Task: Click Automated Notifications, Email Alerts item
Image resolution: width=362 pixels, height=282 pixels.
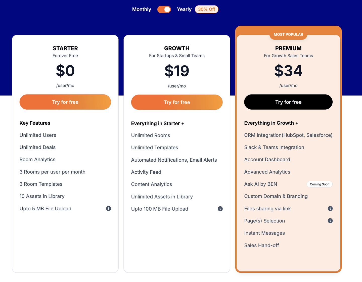Action: (174, 160)
